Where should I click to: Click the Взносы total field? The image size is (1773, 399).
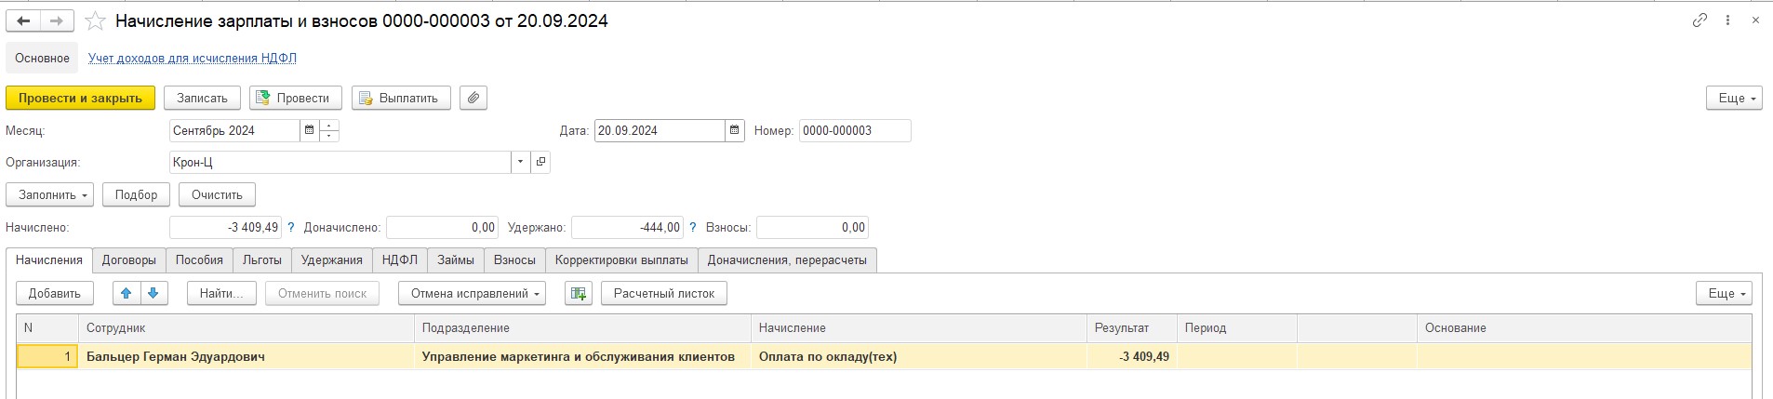tap(812, 227)
